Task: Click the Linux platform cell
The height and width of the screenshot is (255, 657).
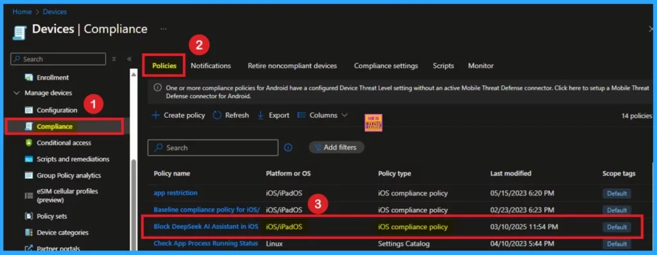Action: [275, 243]
